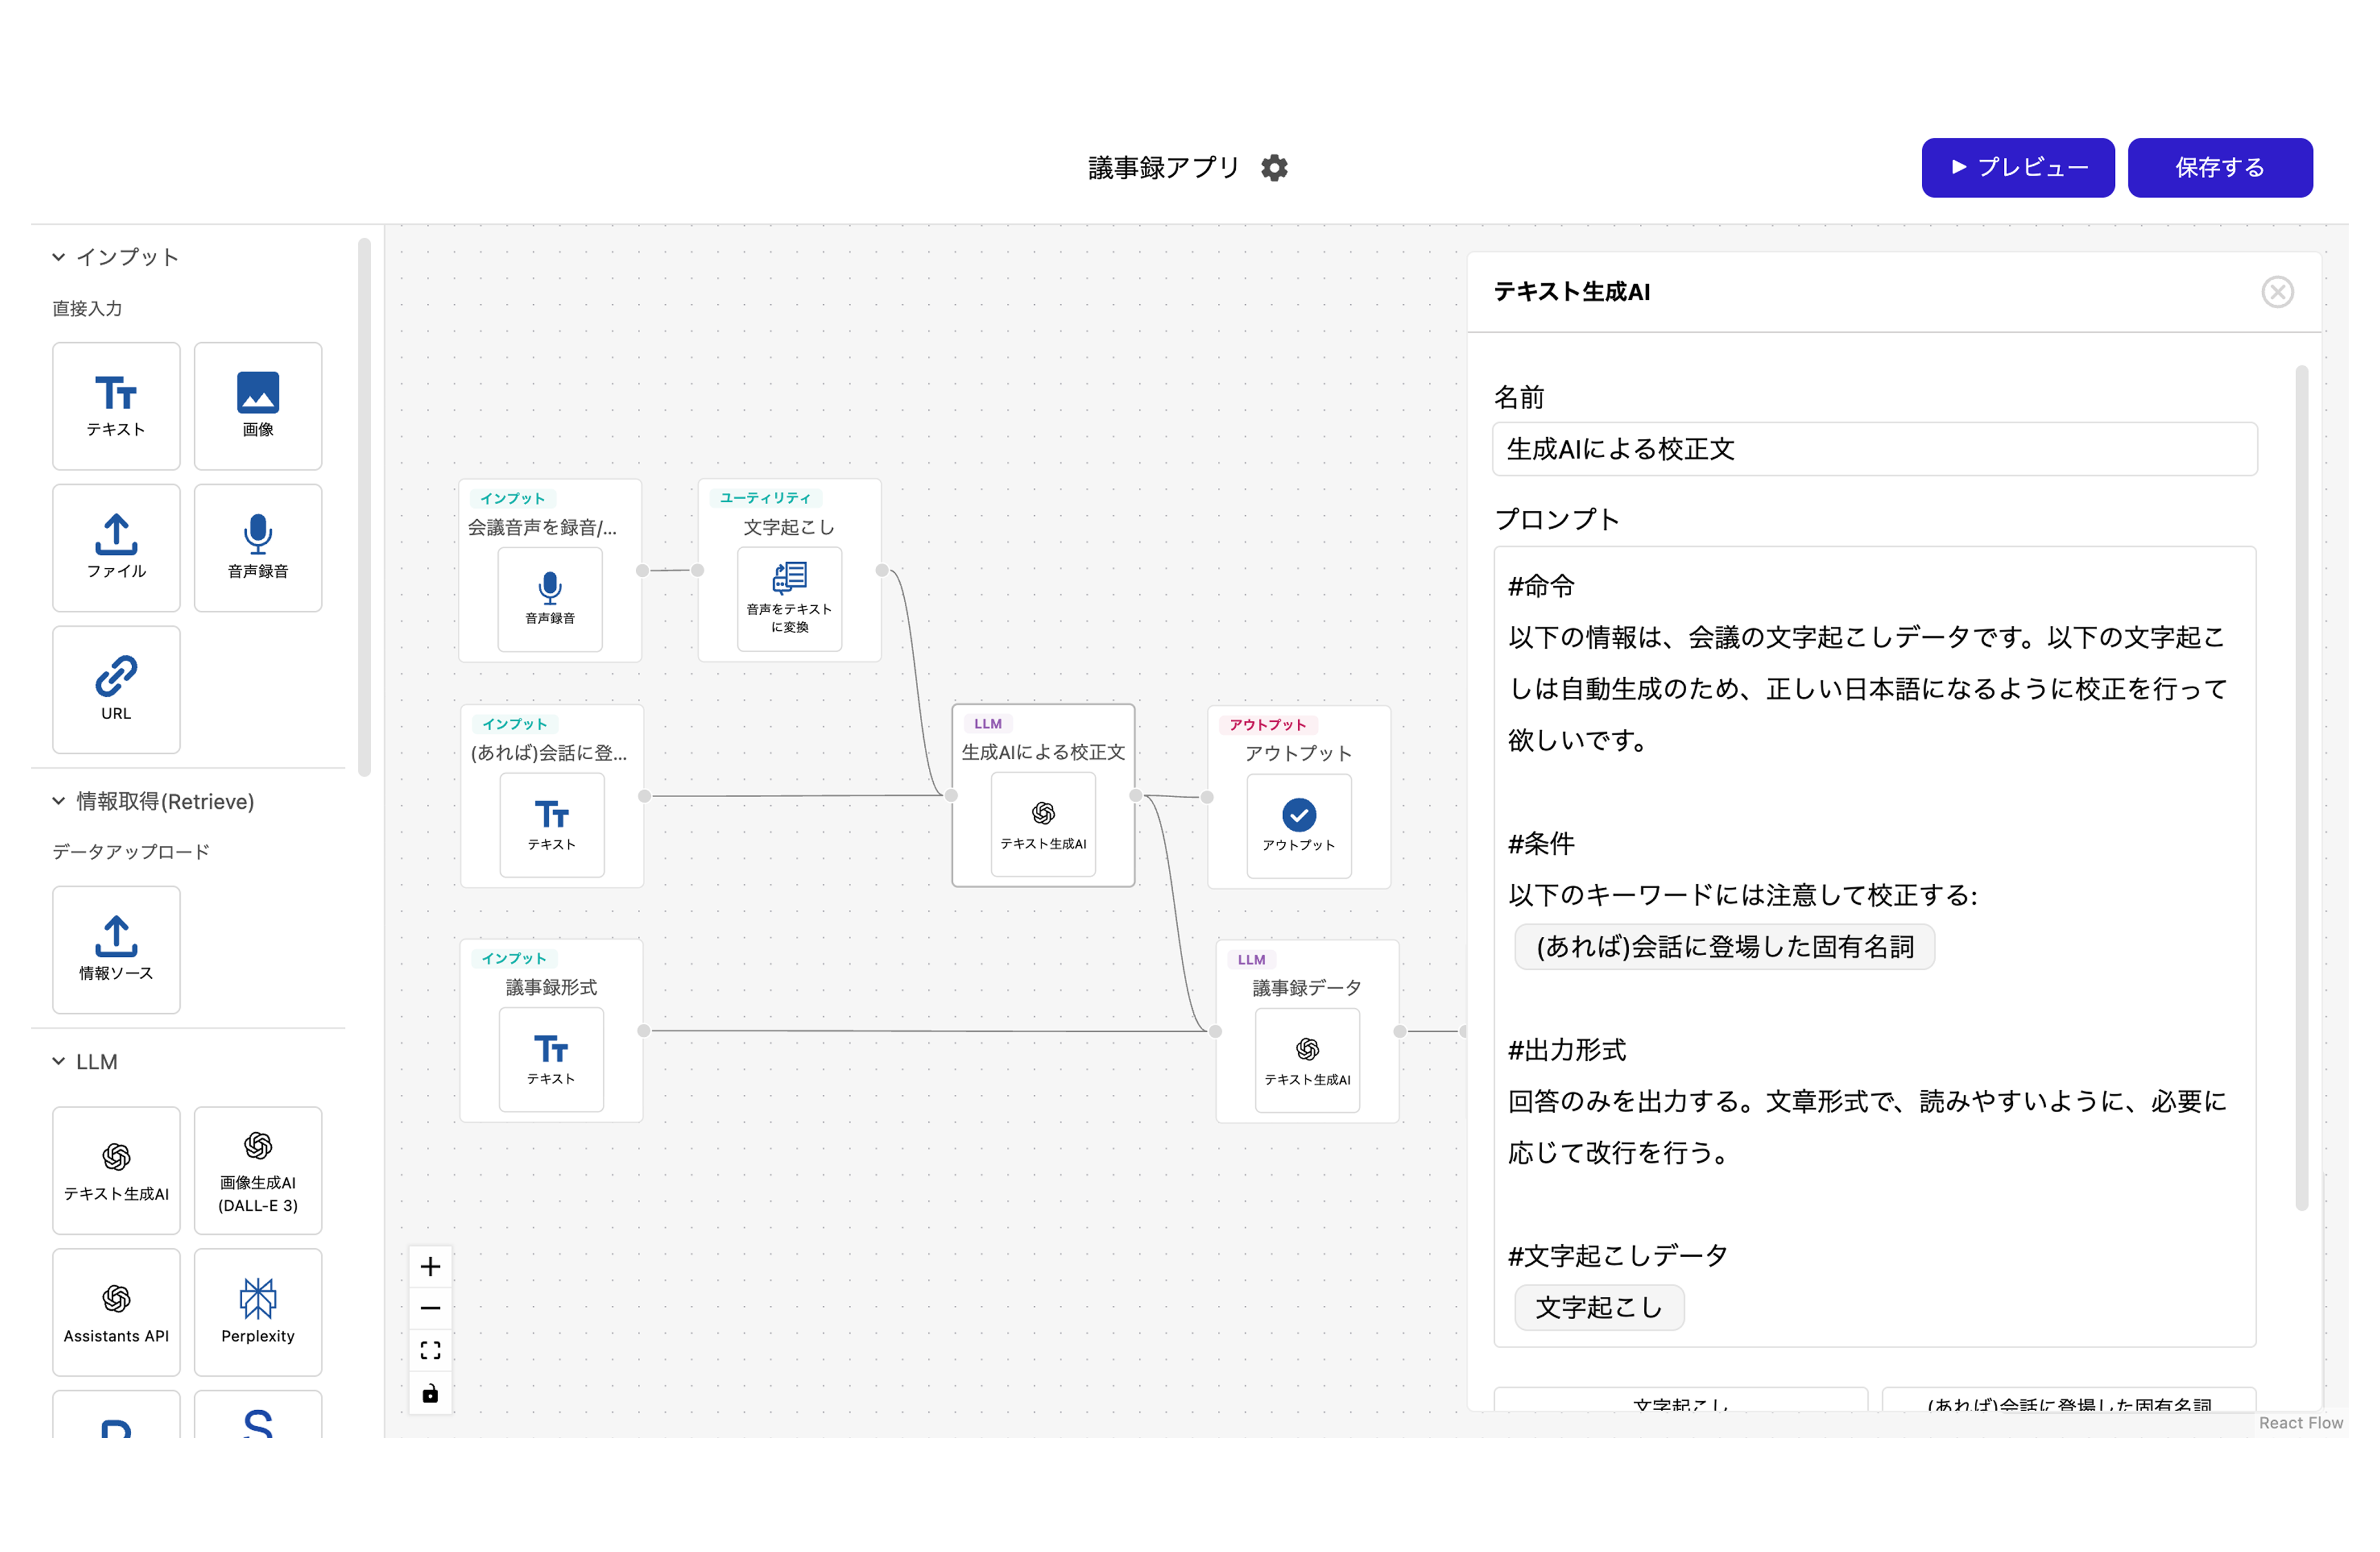Zoom in using the plus control
This screenshot has width=2380, height=1552.
click(430, 1266)
